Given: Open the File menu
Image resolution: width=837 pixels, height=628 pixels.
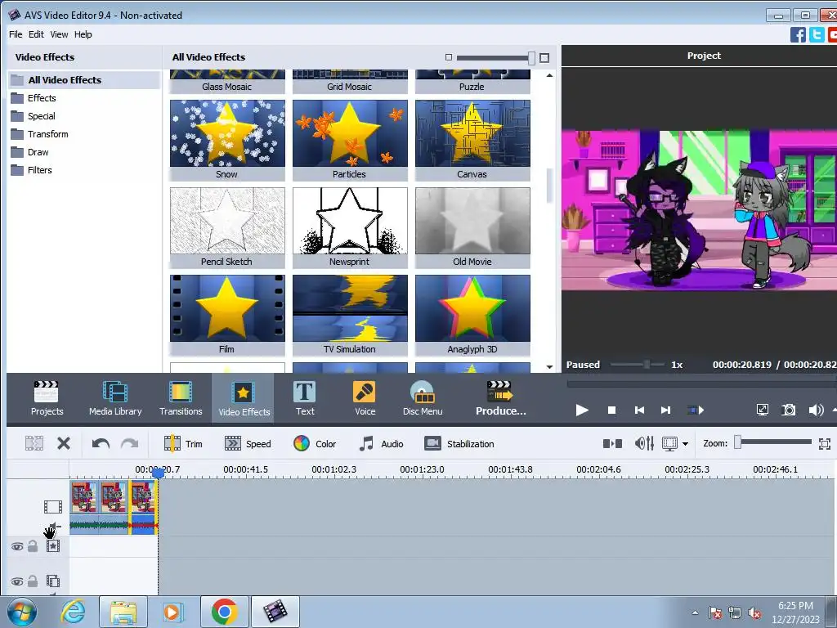Looking at the screenshot, I should (16, 34).
